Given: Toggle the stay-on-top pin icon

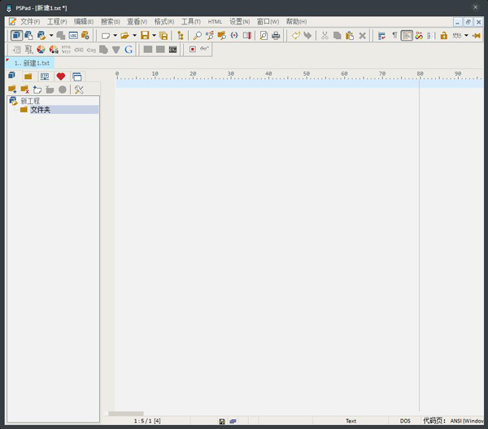Looking at the screenshot, I should 476,36.
